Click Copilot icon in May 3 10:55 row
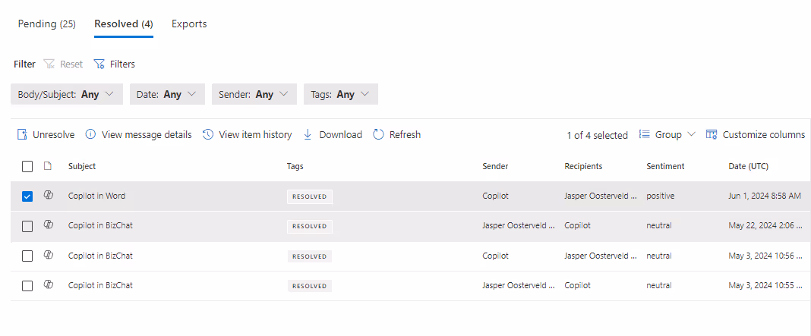The width and height of the screenshot is (811, 336). (x=49, y=284)
